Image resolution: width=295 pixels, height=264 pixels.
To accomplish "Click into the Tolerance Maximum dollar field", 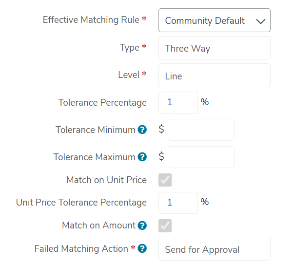I will coord(201,157).
